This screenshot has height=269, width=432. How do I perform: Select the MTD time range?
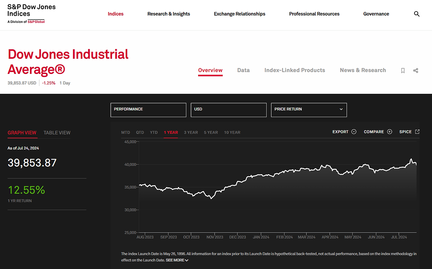[126, 132]
